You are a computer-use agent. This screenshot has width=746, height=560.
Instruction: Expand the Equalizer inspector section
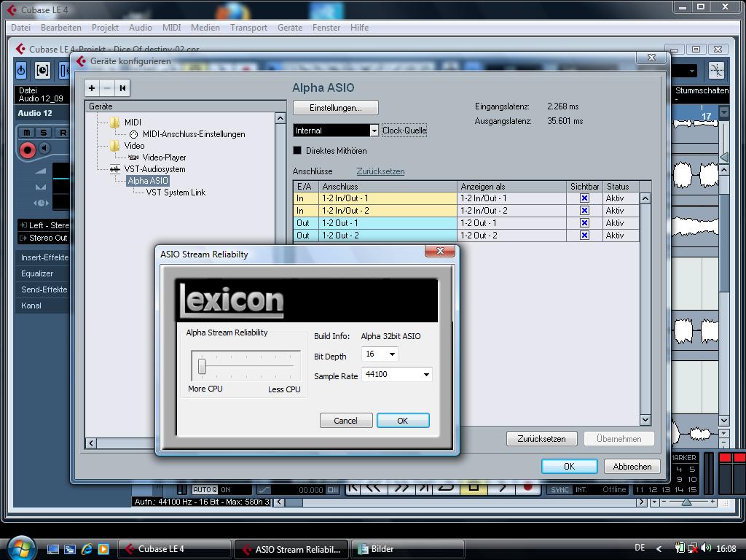click(x=43, y=274)
